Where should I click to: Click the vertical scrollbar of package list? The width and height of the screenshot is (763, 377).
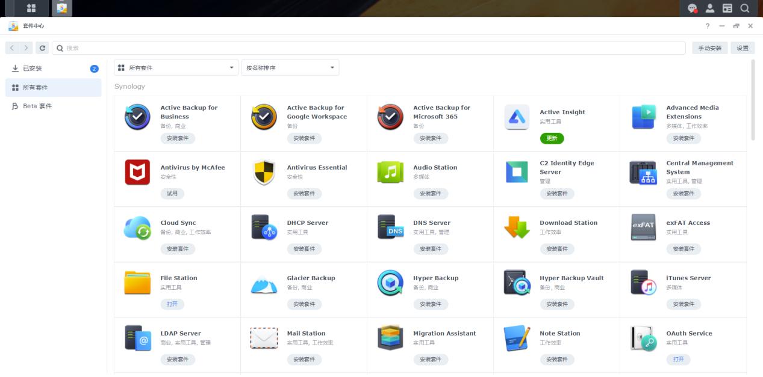point(753,100)
